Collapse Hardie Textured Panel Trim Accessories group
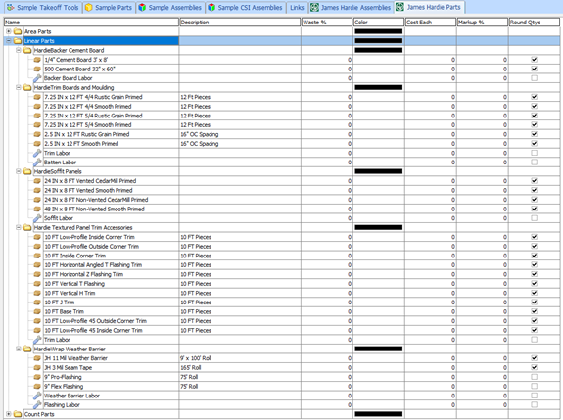The image size is (563, 420). [18, 227]
